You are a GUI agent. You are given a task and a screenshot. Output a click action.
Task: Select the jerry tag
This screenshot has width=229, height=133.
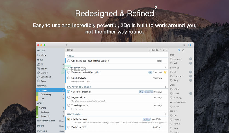[176, 128]
